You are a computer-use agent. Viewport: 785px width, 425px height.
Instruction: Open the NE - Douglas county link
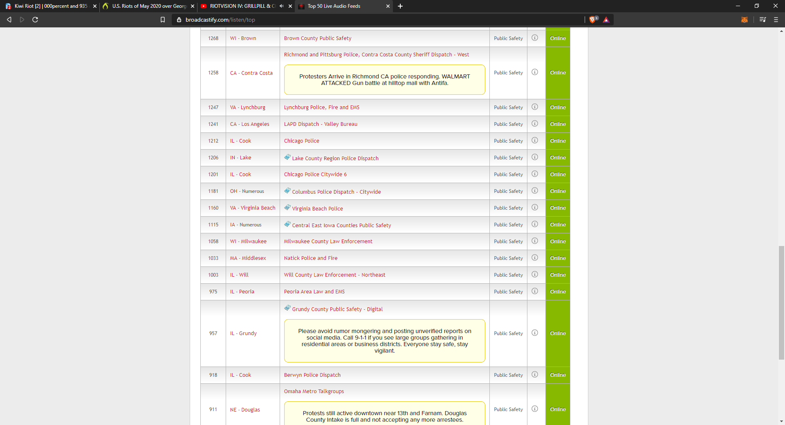click(245, 410)
